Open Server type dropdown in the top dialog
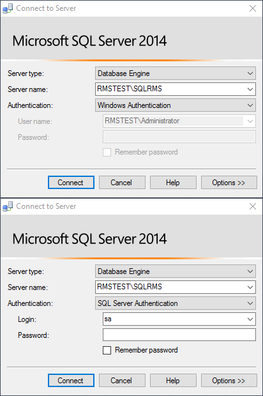The image size is (263, 396). pos(176,73)
